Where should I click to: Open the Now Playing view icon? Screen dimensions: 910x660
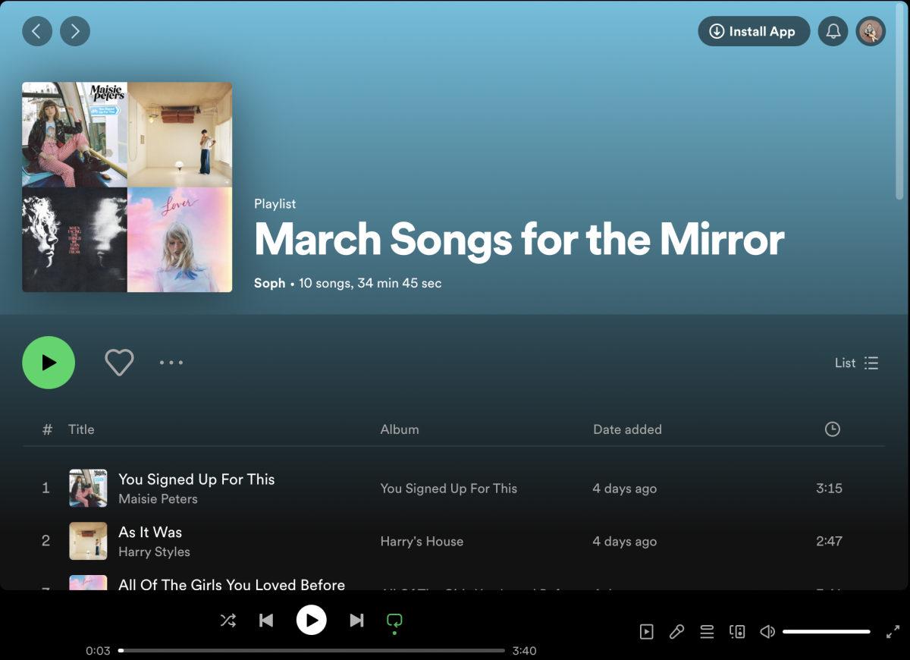[646, 631]
